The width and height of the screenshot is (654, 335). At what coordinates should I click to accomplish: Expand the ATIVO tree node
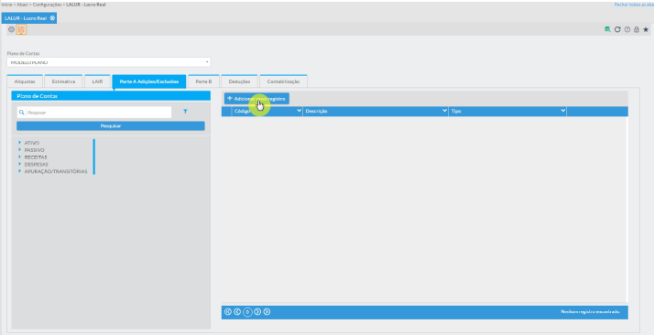point(19,143)
